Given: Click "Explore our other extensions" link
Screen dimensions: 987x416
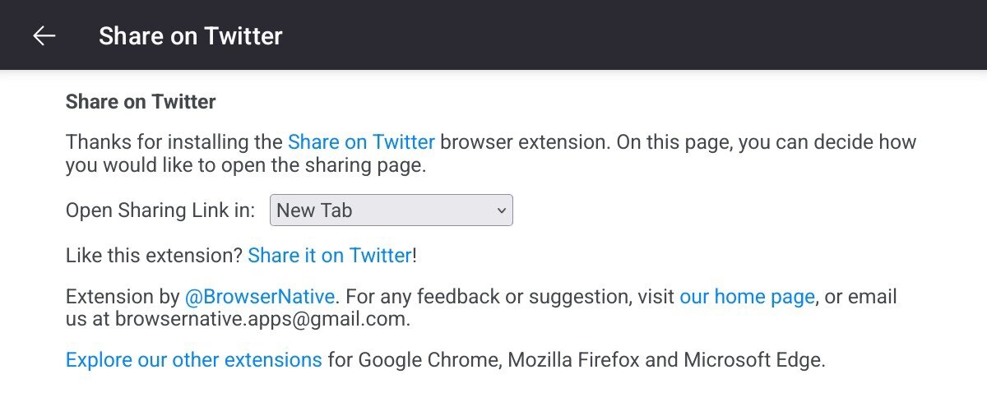Looking at the screenshot, I should point(194,360).
